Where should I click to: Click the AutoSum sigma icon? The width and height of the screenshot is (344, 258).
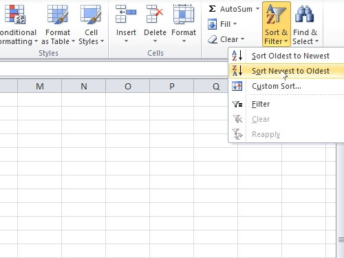coord(212,9)
